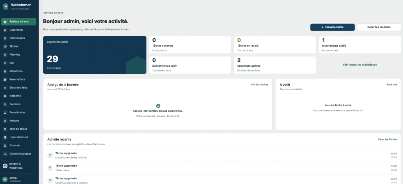Click 'Aucune tâche à venir.' text
This screenshot has width=403, height=184.
pyautogui.click(x=338, y=105)
